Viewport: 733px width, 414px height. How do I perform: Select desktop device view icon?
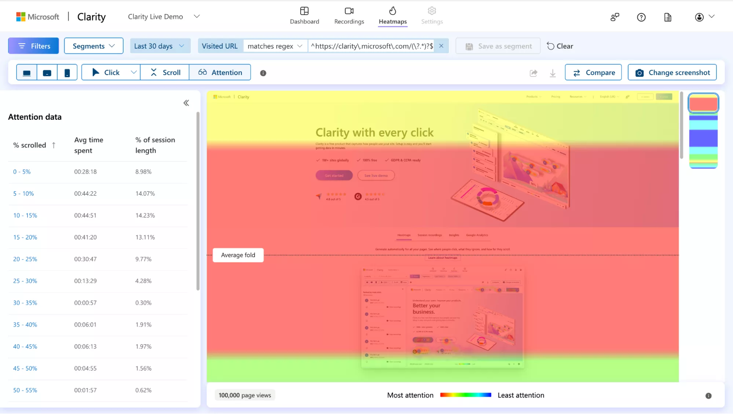coord(27,72)
